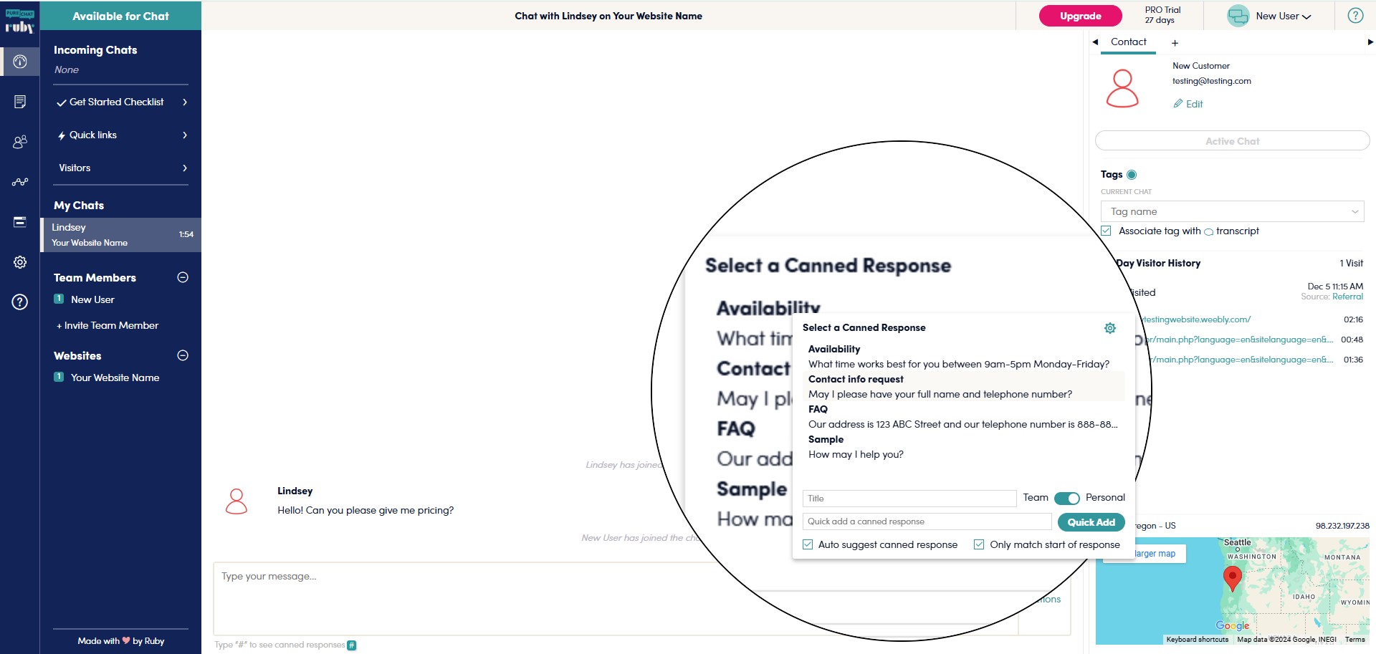Click Made with love by Ruby
This screenshot has height=654, width=1376.
click(121, 641)
